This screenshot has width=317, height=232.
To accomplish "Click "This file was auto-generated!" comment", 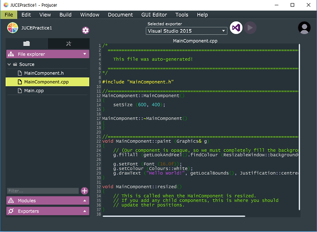I will pyautogui.click(x=153, y=59).
